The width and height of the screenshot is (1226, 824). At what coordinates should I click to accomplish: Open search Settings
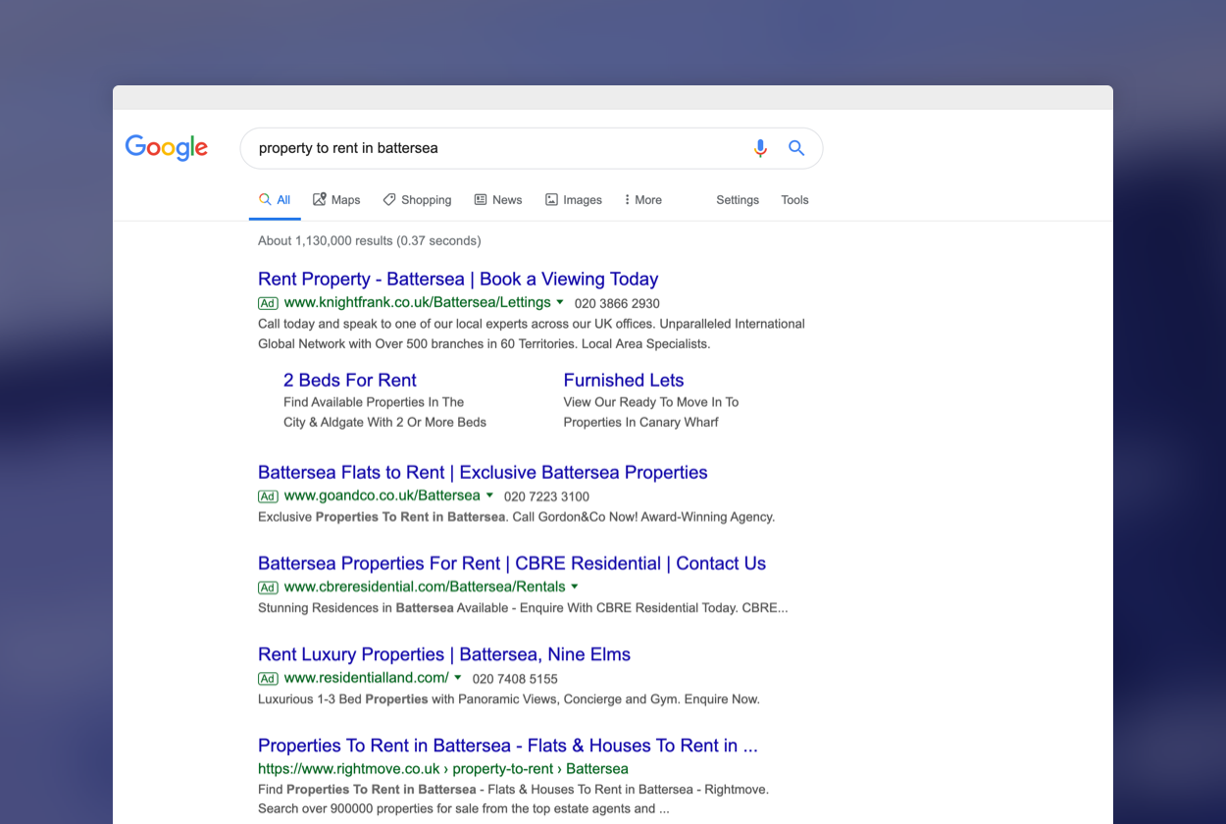click(x=738, y=200)
